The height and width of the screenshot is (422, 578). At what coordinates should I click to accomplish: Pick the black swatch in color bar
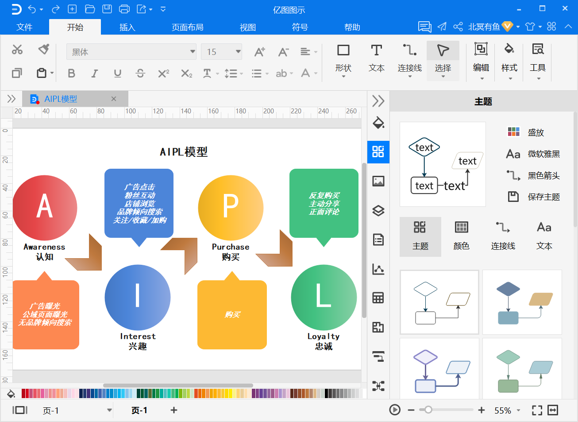327,393
